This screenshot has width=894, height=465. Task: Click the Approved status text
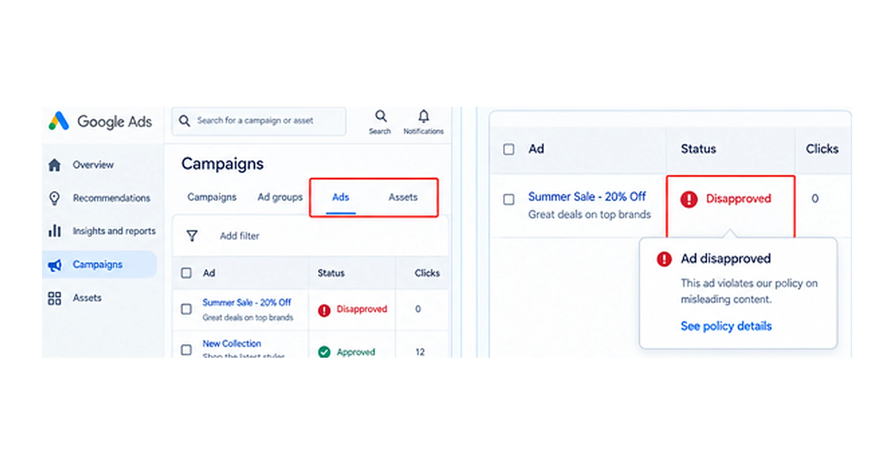[x=356, y=352]
